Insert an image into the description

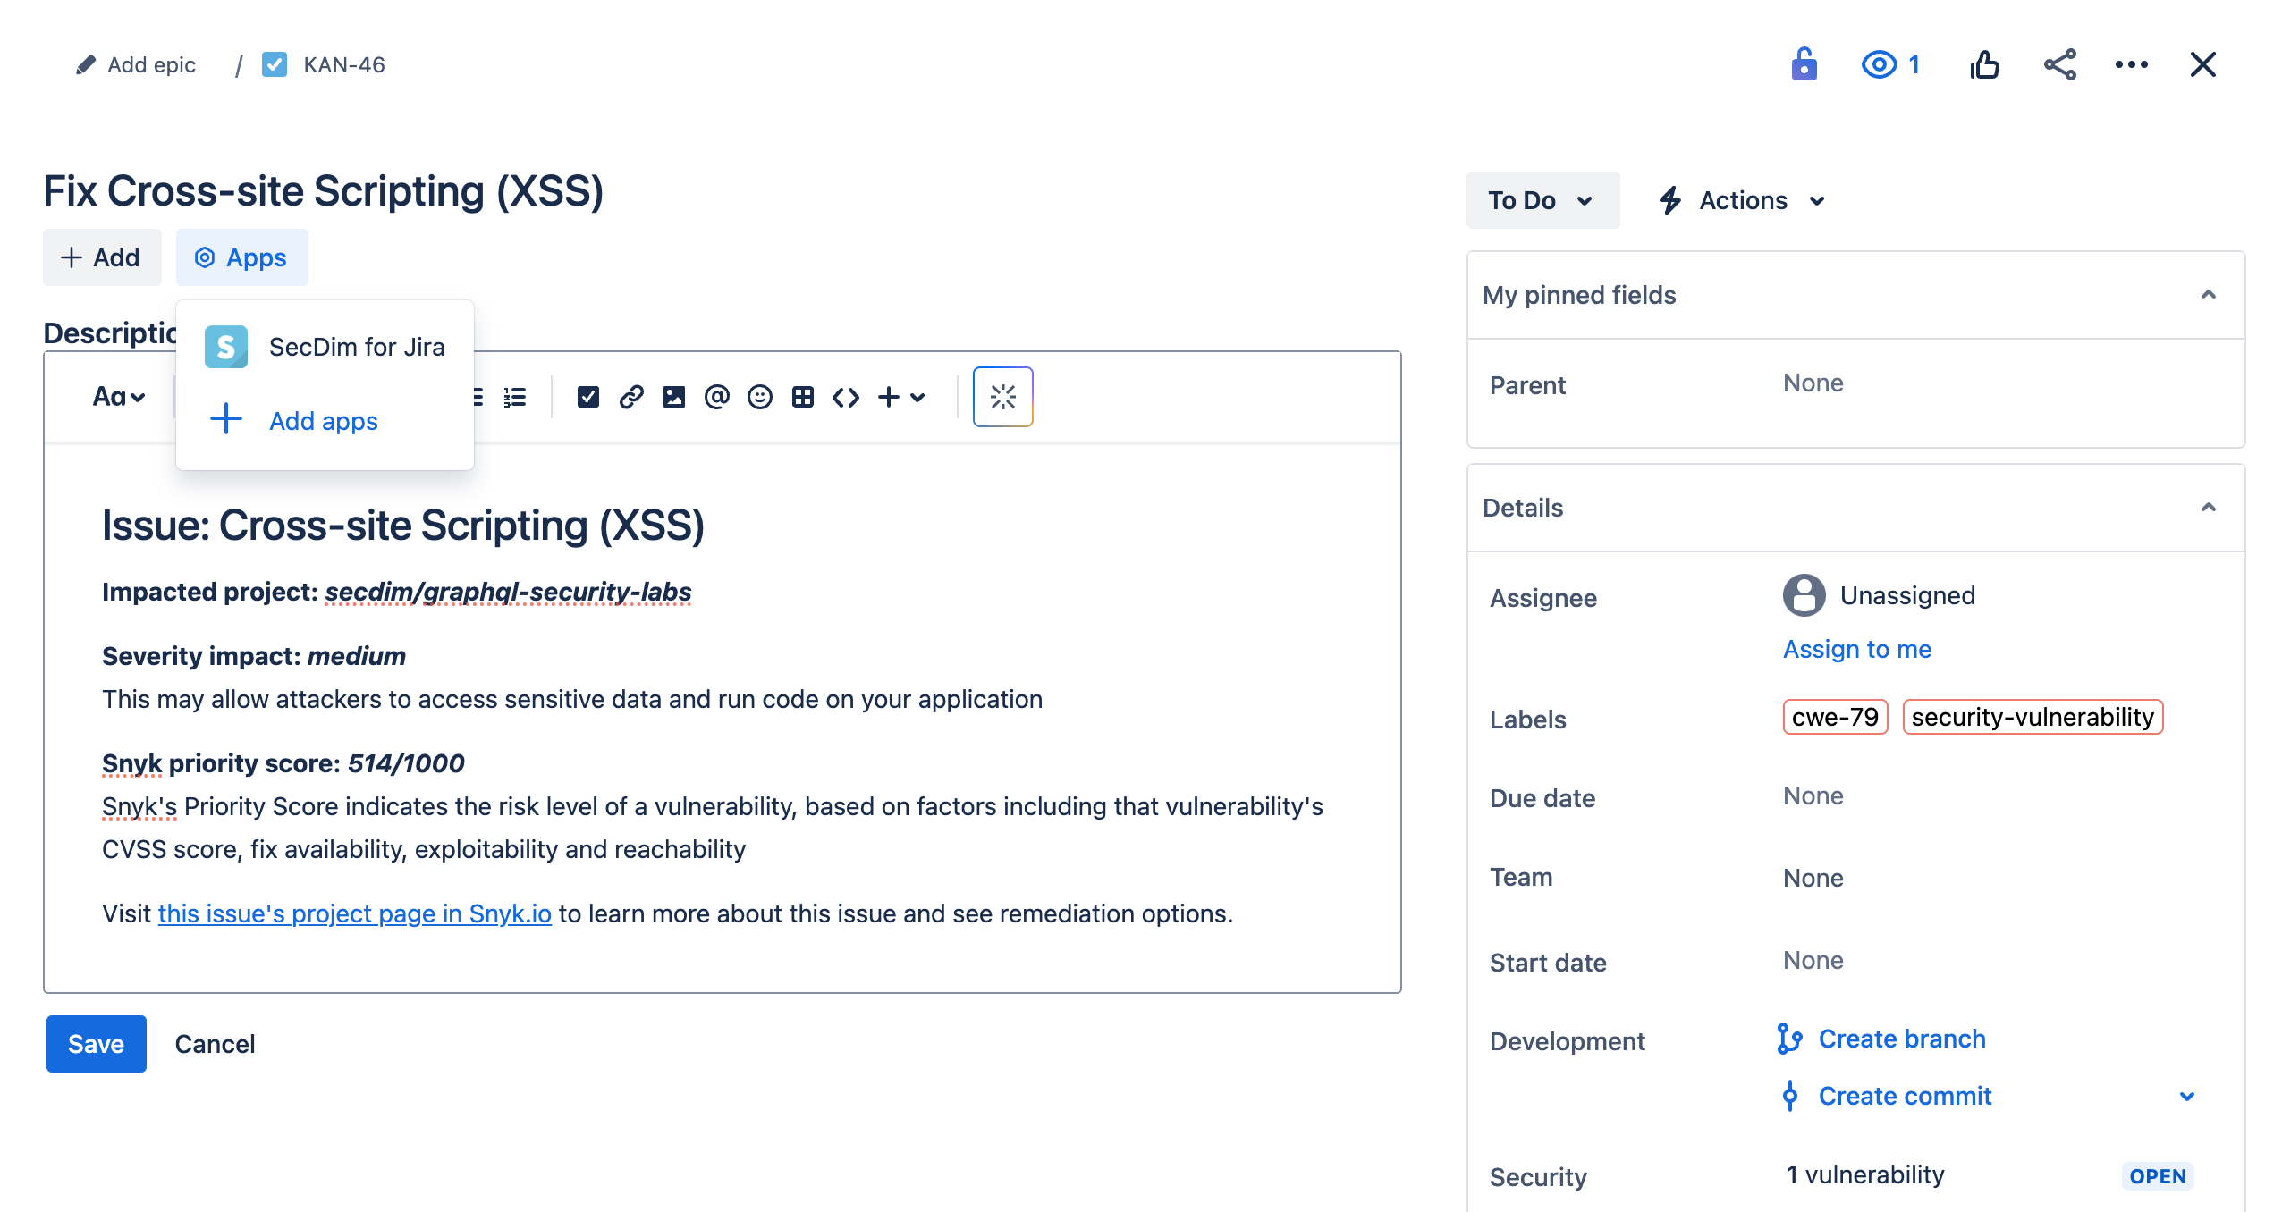point(675,397)
